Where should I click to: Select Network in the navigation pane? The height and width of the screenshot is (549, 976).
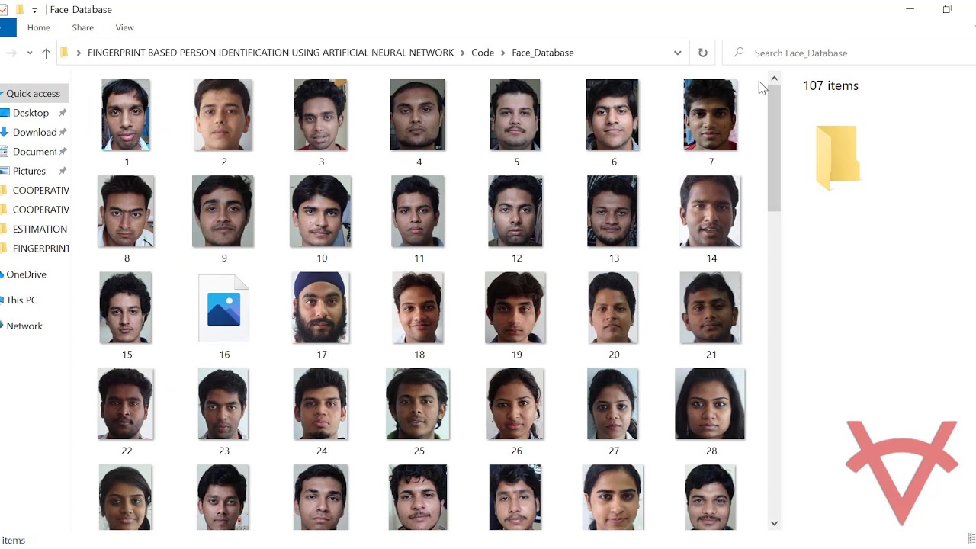24,326
